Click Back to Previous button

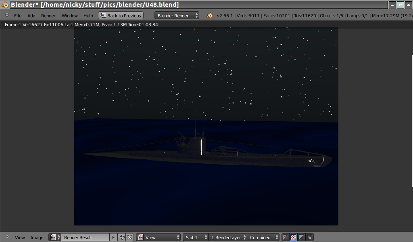click(x=121, y=16)
